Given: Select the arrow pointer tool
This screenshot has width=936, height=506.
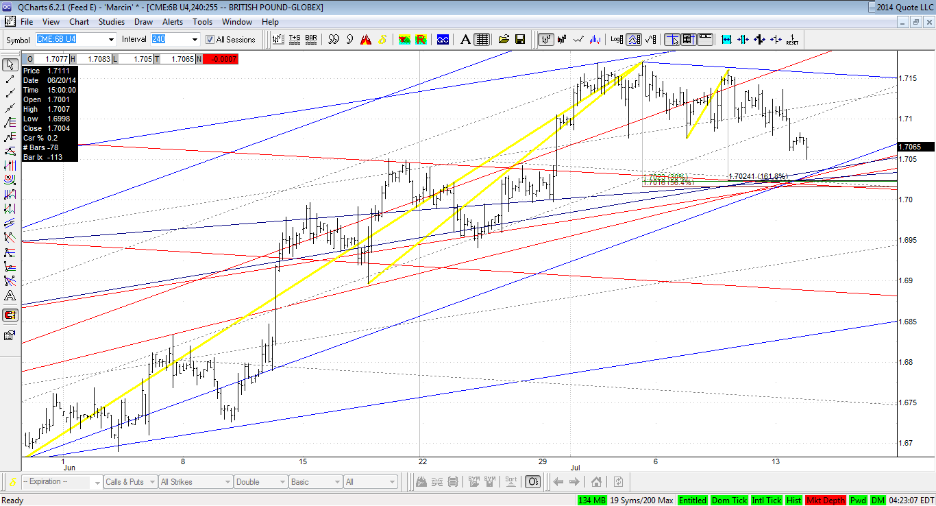Looking at the screenshot, I should click(10, 64).
